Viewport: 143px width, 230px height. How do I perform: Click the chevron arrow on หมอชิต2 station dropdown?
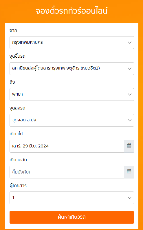129,69
